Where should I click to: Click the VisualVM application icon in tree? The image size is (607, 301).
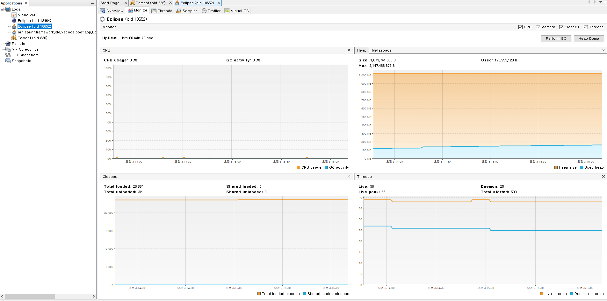pos(14,15)
